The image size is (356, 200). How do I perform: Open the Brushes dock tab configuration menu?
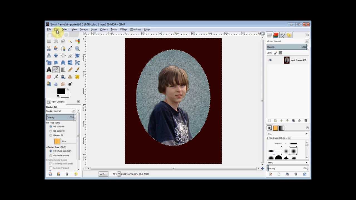pyautogui.click(x=307, y=128)
